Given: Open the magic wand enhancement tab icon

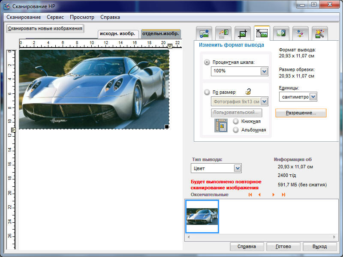Looking at the screenshot, I should 319,33.
